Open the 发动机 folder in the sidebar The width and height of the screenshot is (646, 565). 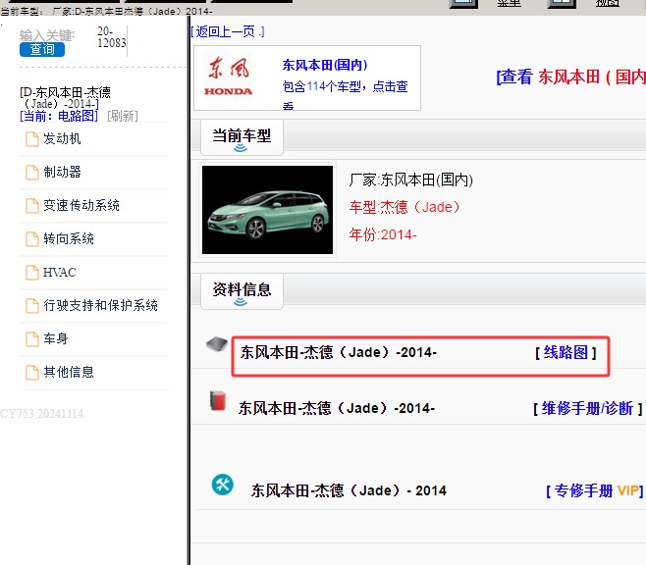pyautogui.click(x=62, y=139)
